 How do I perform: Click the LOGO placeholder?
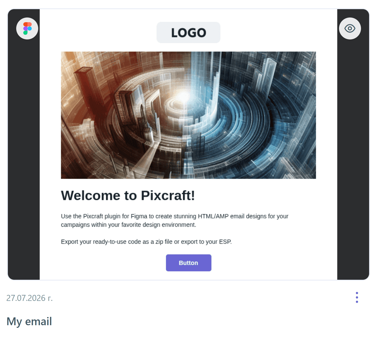point(188,32)
